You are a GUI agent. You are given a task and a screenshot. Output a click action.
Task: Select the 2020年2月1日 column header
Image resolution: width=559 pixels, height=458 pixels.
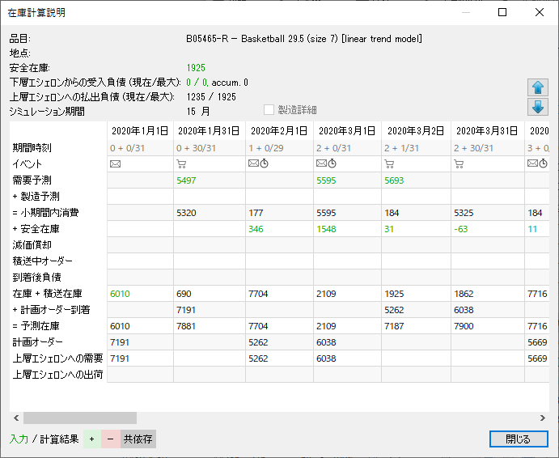[277, 131]
